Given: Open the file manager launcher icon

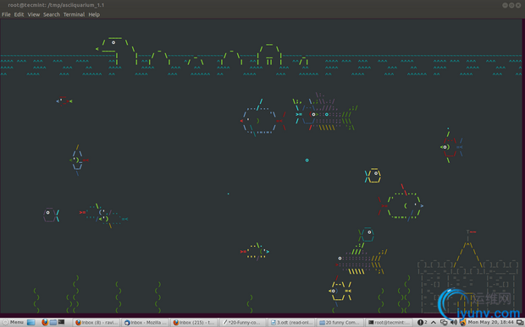Looking at the screenshot, I should tap(53, 322).
